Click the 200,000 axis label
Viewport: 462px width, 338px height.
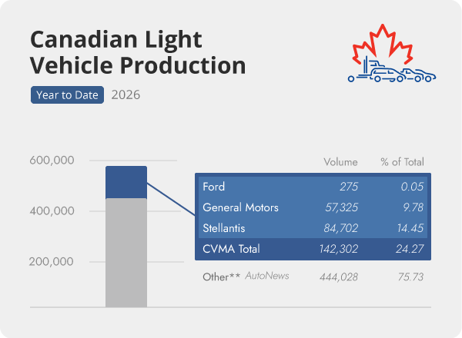coord(52,261)
